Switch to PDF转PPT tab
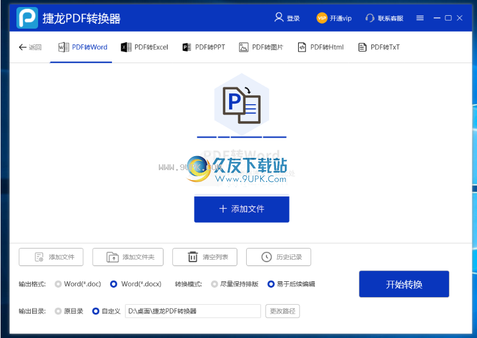Screen dimensions: 477x338 click(x=203, y=47)
